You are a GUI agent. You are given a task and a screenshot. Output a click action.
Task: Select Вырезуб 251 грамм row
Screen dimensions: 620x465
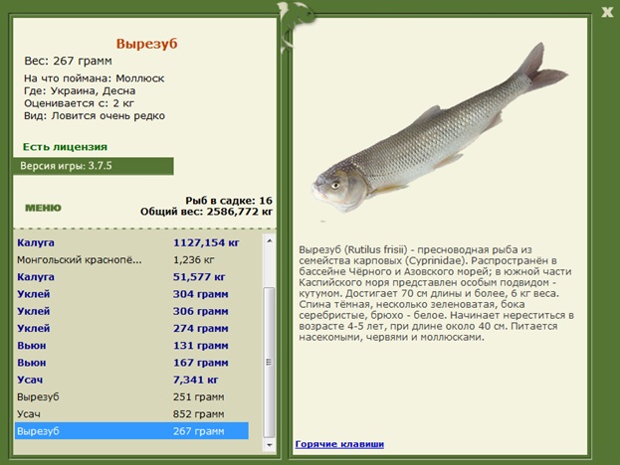point(131,396)
